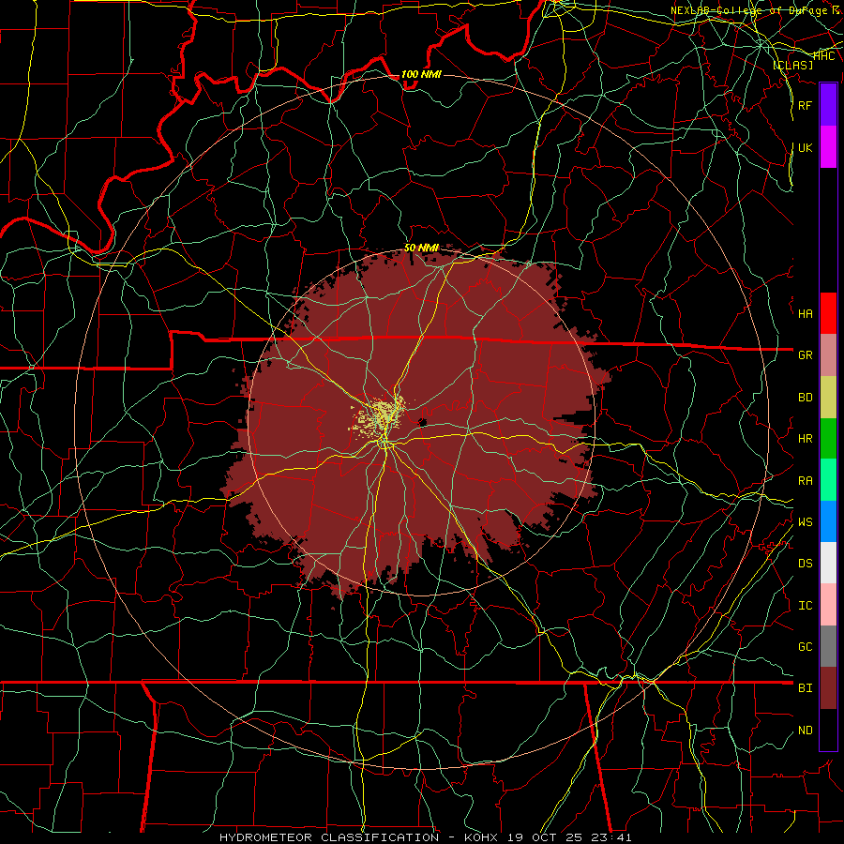Select the light pink IC legend swatch

[x=828, y=605]
